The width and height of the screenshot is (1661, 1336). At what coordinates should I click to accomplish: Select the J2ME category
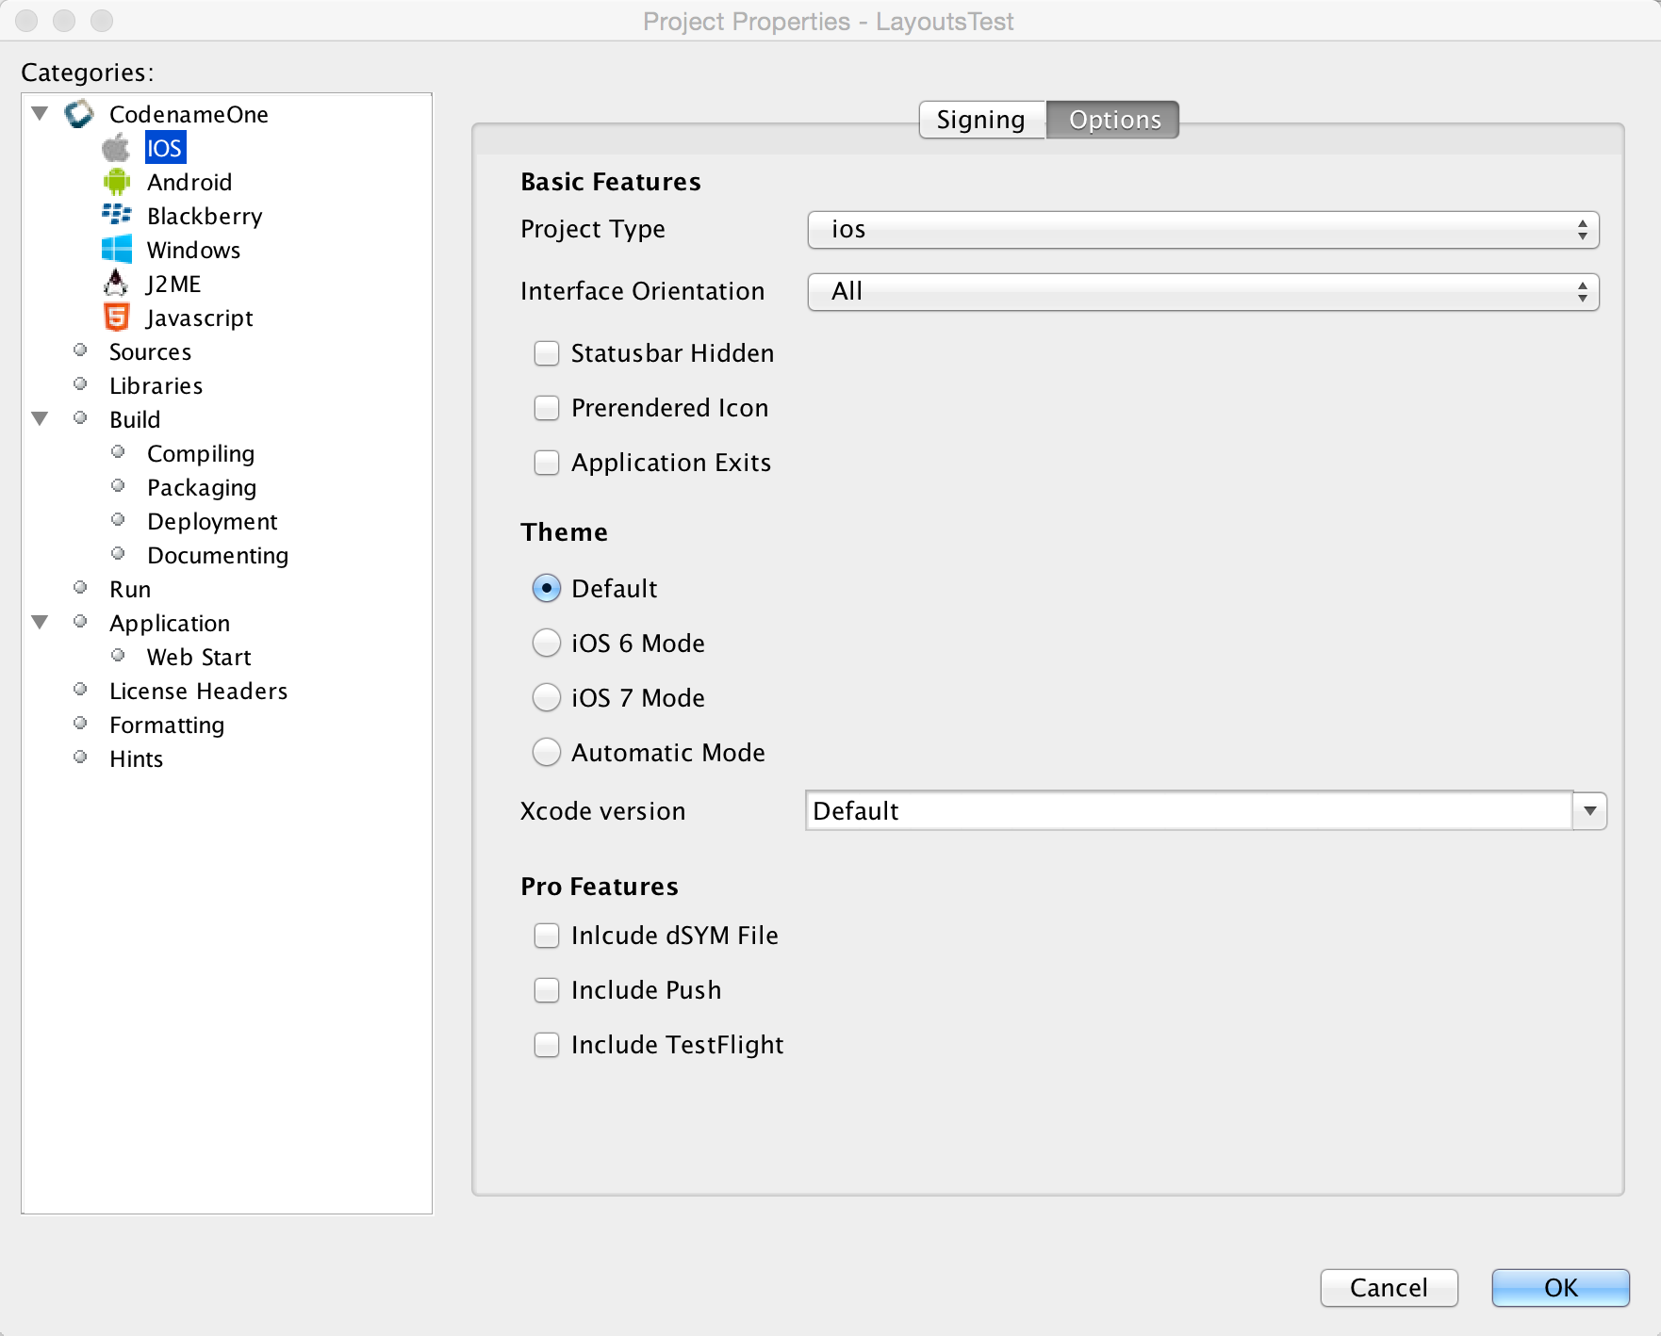coord(173,284)
